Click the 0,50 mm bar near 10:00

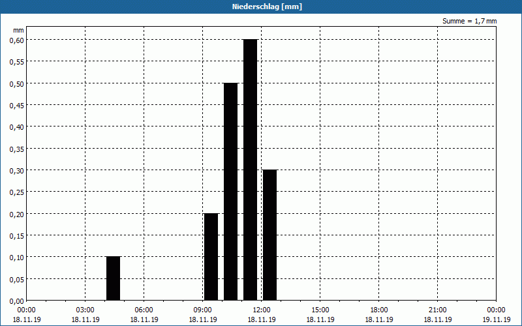coord(231,192)
